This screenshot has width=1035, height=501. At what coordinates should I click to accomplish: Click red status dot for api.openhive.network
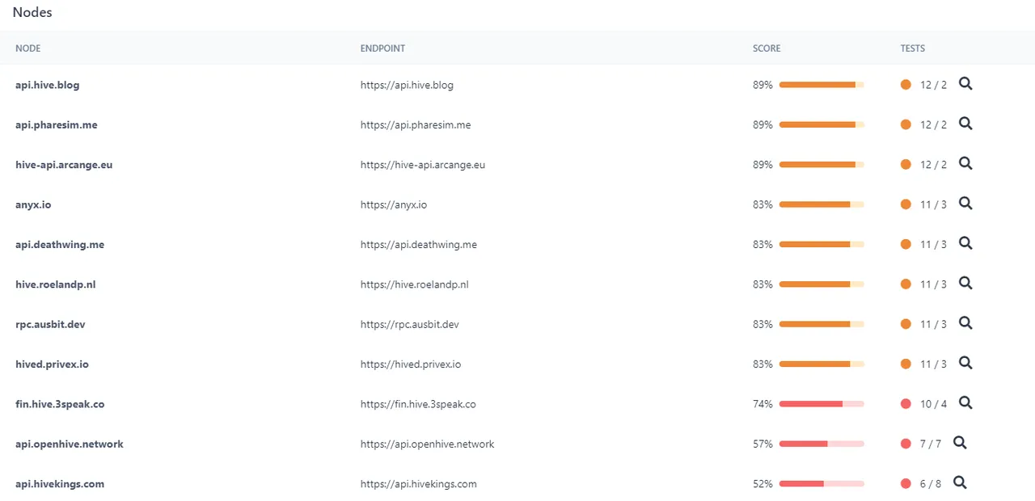906,444
